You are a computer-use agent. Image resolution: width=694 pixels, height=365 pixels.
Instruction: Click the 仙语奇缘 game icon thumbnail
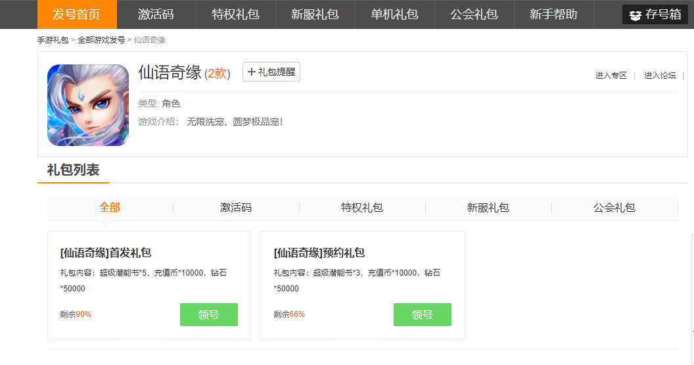(x=88, y=105)
